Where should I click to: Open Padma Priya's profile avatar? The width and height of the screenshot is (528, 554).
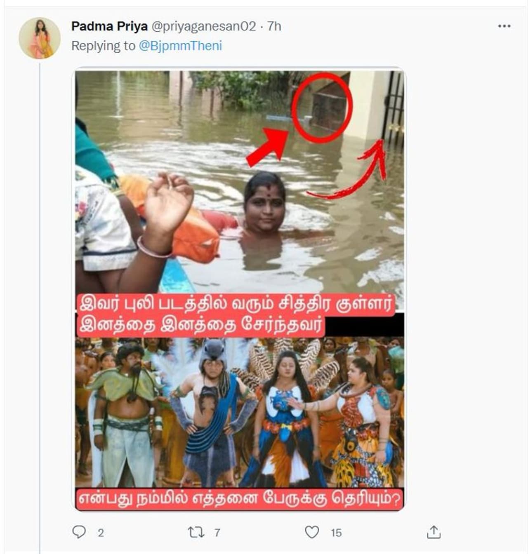[40, 38]
